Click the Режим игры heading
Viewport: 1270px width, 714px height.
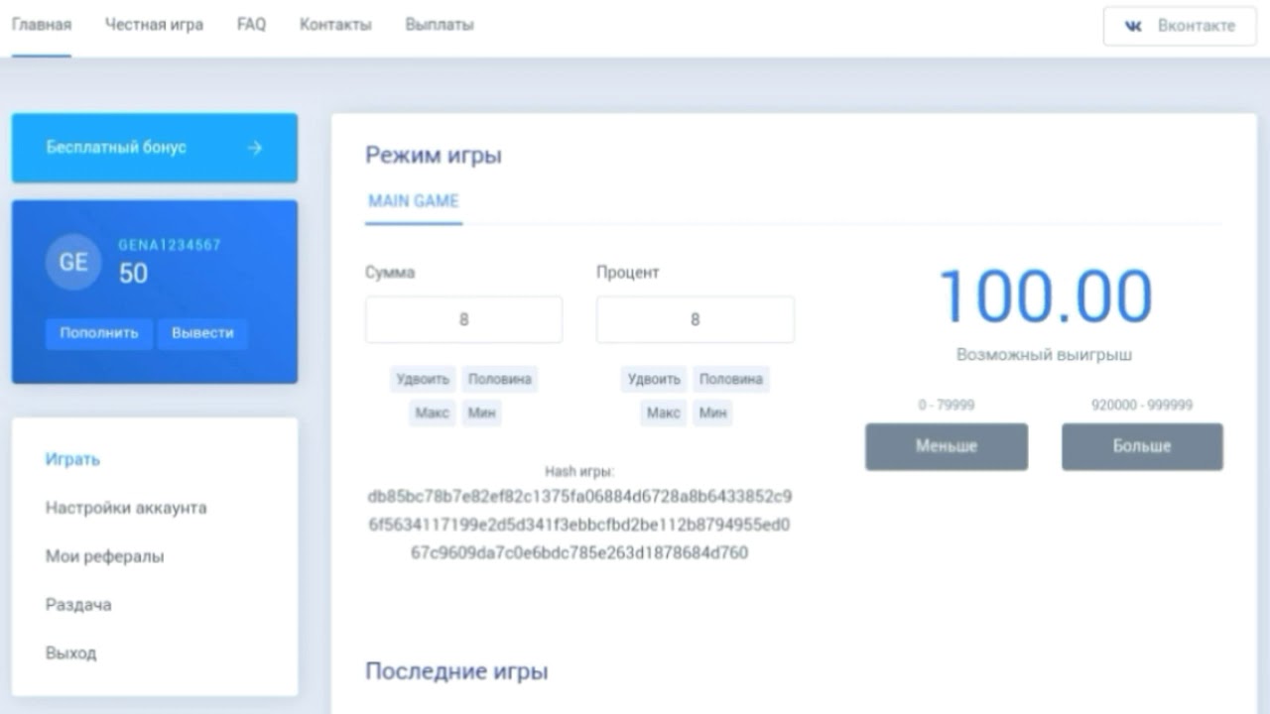pyautogui.click(x=434, y=155)
